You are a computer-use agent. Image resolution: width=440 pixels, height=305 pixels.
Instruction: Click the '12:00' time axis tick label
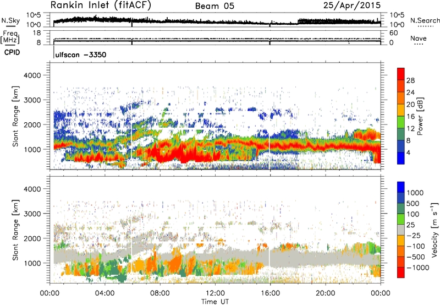pos(215,293)
